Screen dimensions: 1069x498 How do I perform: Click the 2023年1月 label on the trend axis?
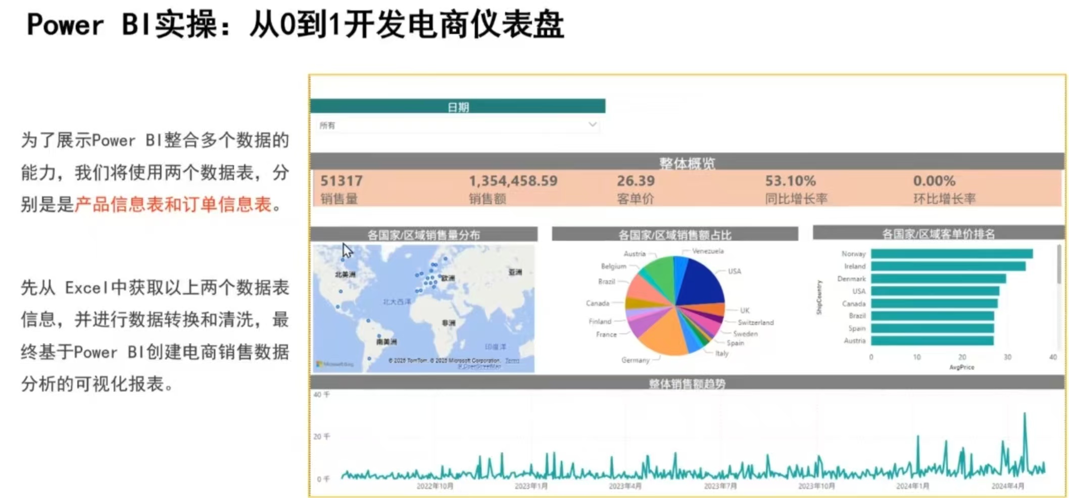(531, 486)
